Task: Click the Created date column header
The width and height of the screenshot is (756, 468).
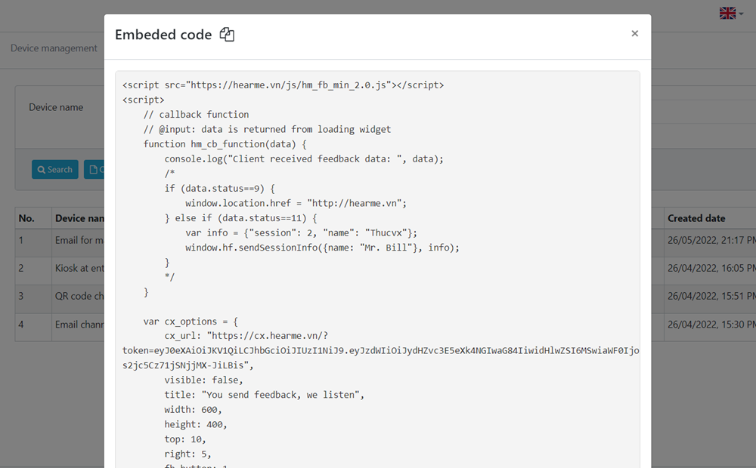Action: (696, 218)
